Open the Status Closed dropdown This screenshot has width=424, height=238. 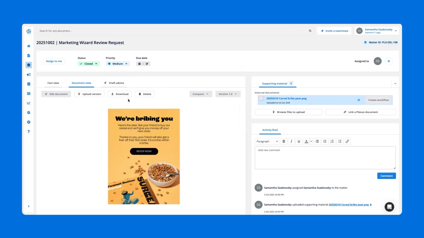point(88,64)
